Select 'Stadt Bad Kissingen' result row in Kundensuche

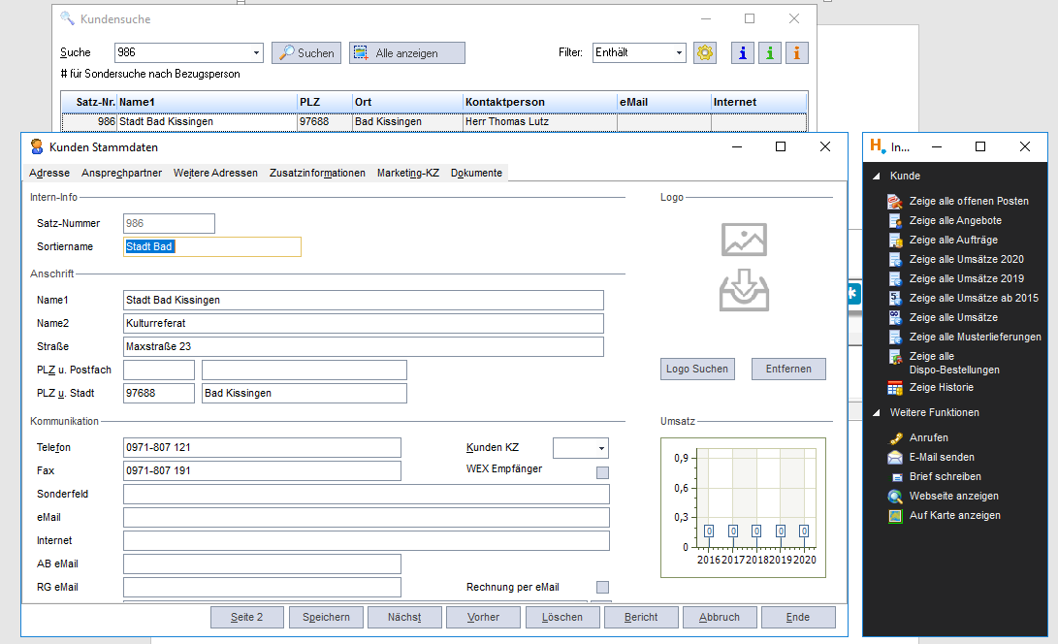click(433, 121)
